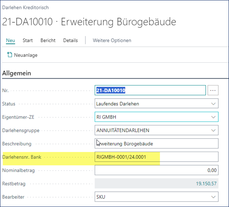Click the page title Erweiterung Bürogebäude
The image size is (229, 207).
point(118,22)
